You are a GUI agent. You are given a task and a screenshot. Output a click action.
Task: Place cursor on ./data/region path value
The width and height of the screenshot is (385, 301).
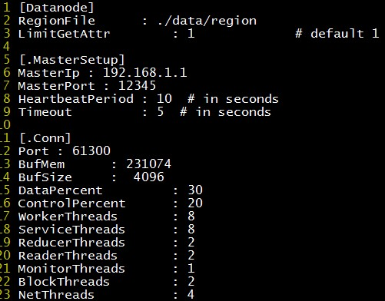point(207,21)
